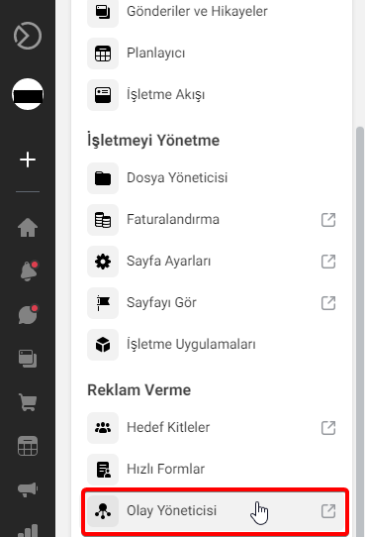Open the inbox chat bubble icon

28,314
